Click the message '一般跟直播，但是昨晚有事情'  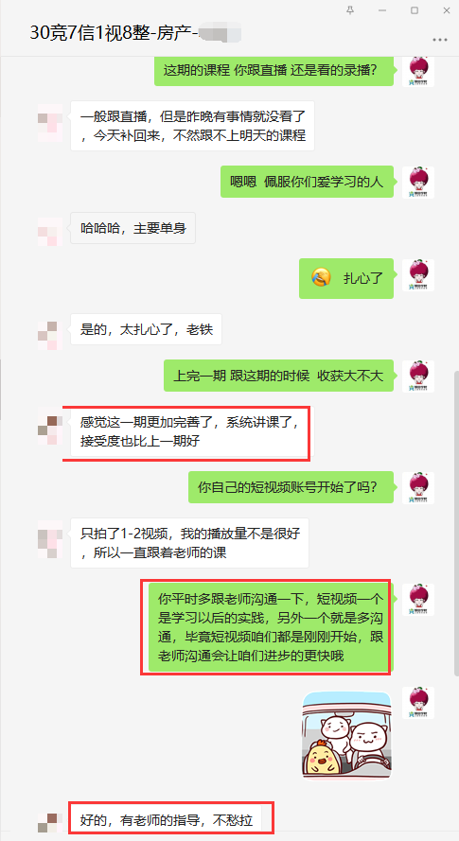click(x=192, y=126)
